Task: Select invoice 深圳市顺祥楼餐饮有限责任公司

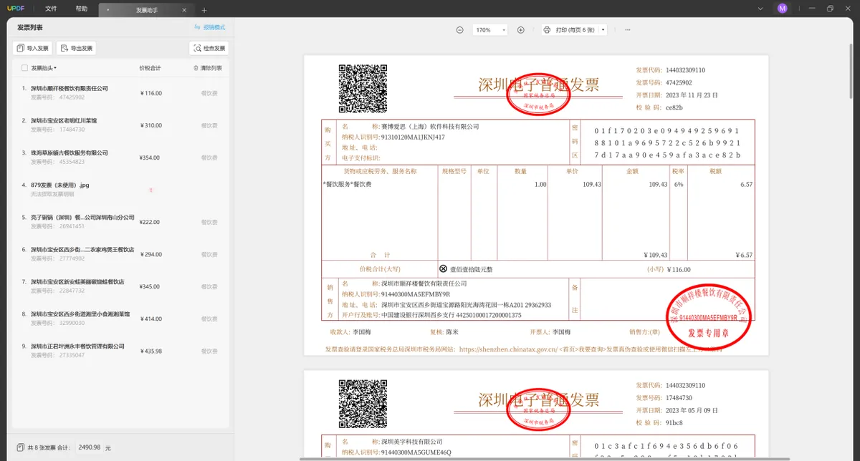Action: [120, 92]
